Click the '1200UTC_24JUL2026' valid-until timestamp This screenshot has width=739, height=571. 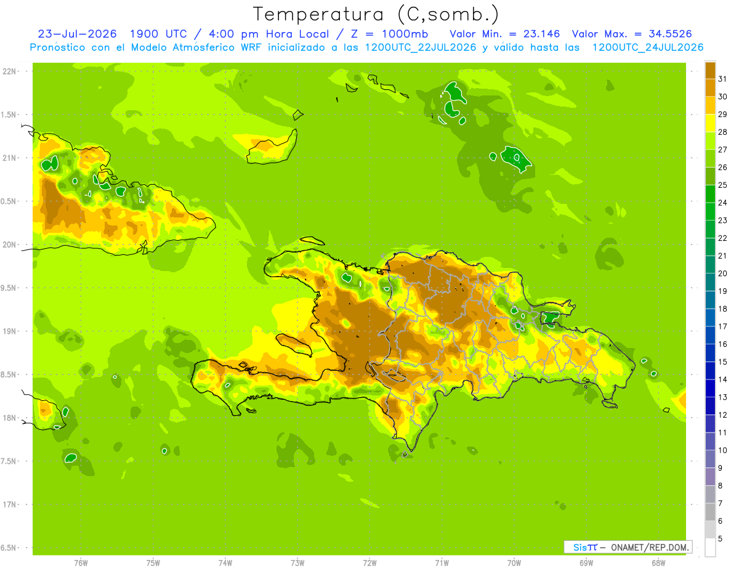pyautogui.click(x=647, y=47)
